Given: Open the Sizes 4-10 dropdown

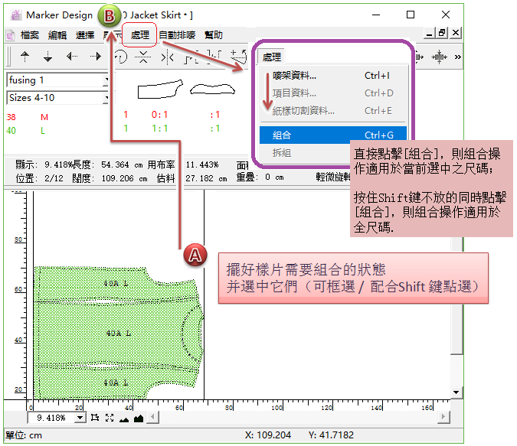Looking at the screenshot, I should pos(107,98).
